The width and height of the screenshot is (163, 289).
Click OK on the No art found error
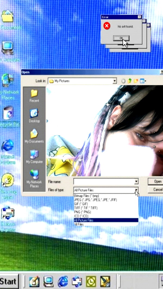(x=121, y=38)
